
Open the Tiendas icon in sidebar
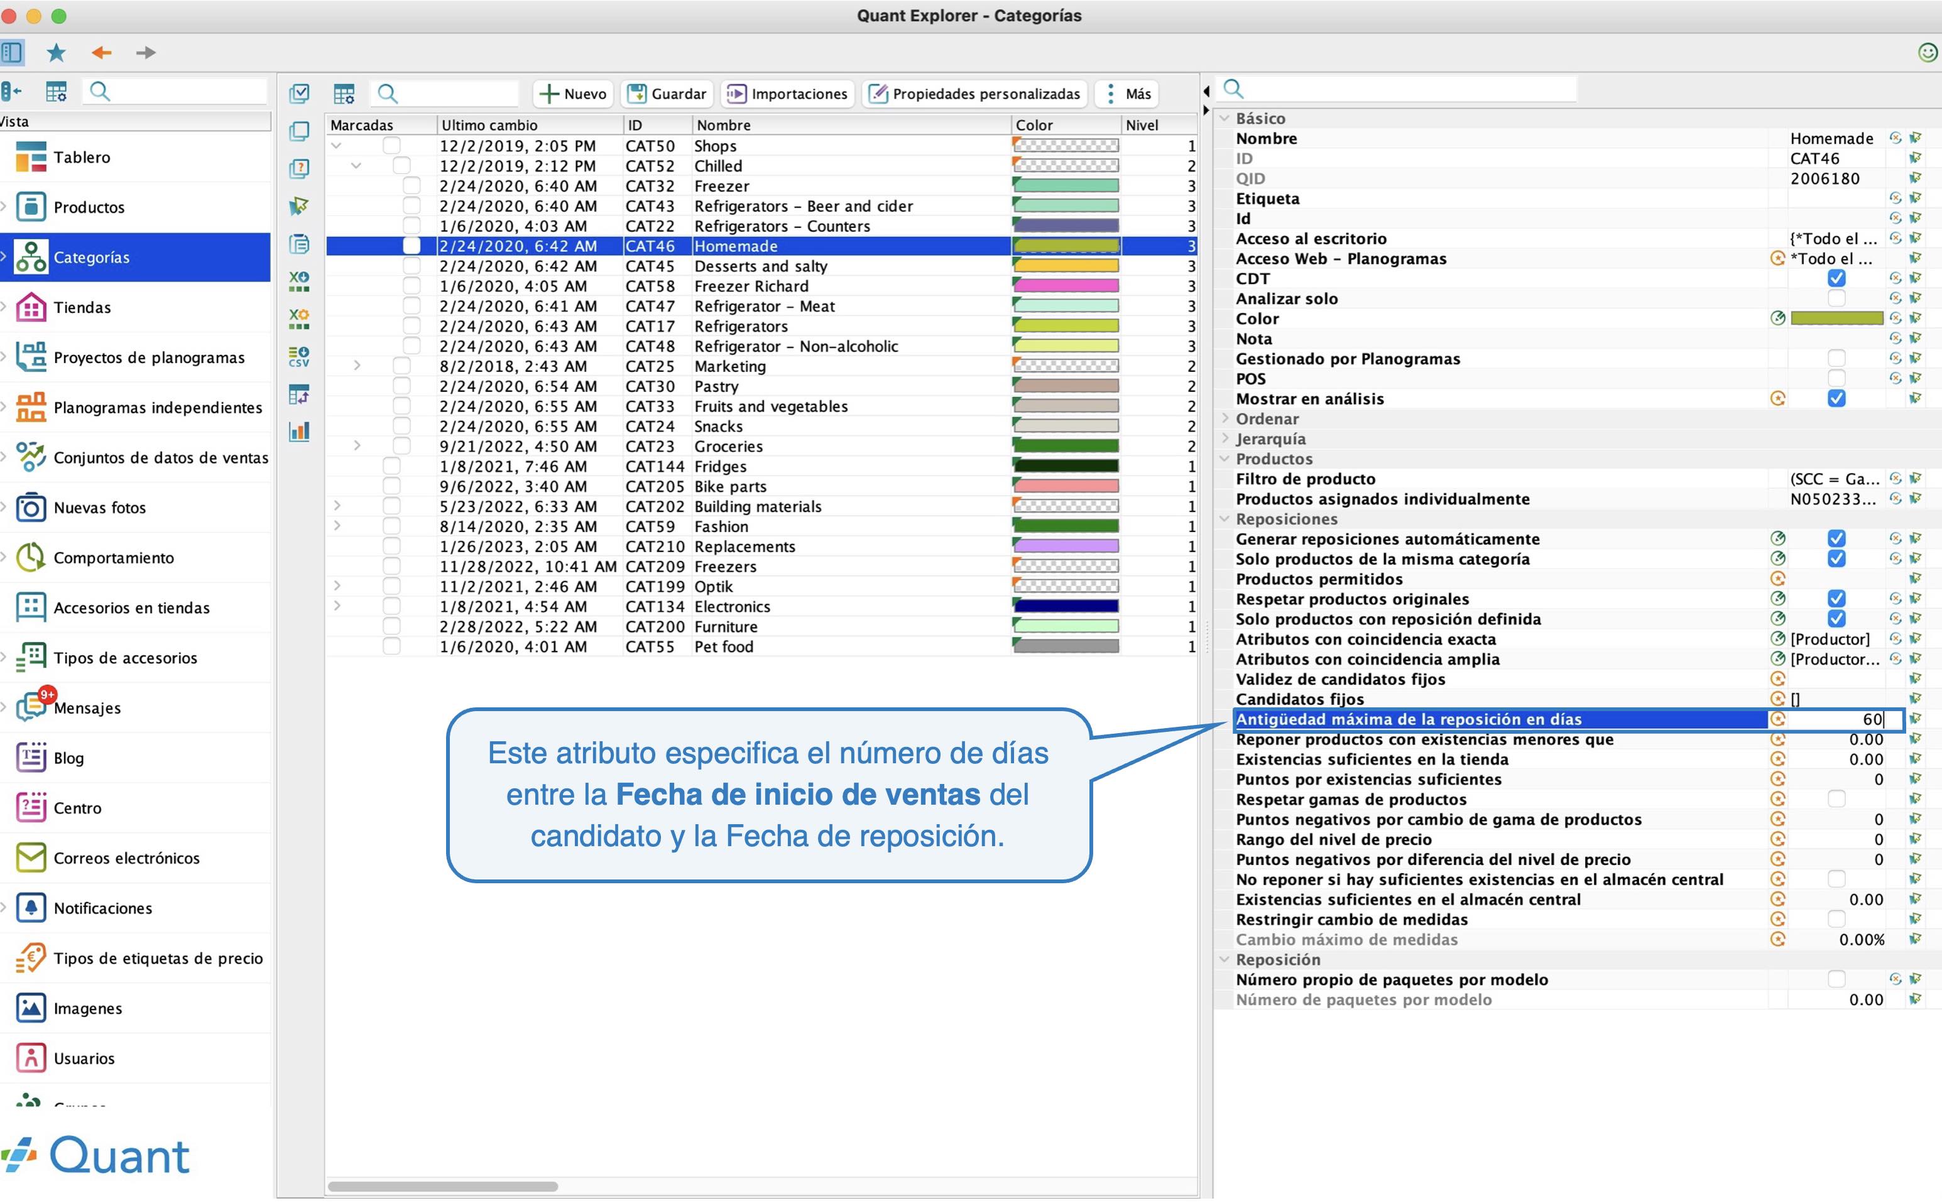[31, 307]
